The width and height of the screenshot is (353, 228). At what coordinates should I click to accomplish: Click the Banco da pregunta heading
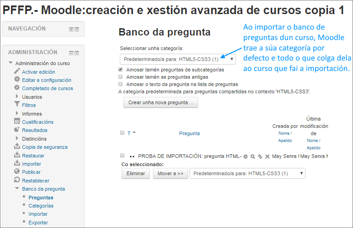164,32
